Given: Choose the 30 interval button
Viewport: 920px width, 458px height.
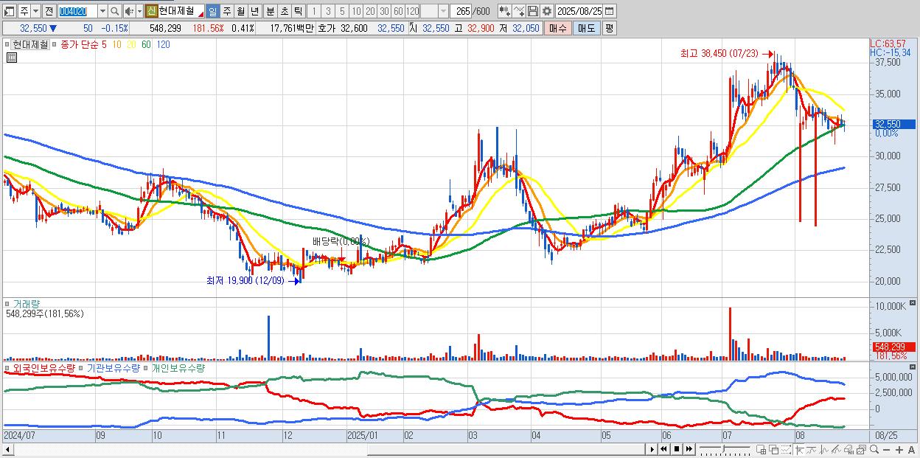Looking at the screenshot, I should [x=384, y=11].
